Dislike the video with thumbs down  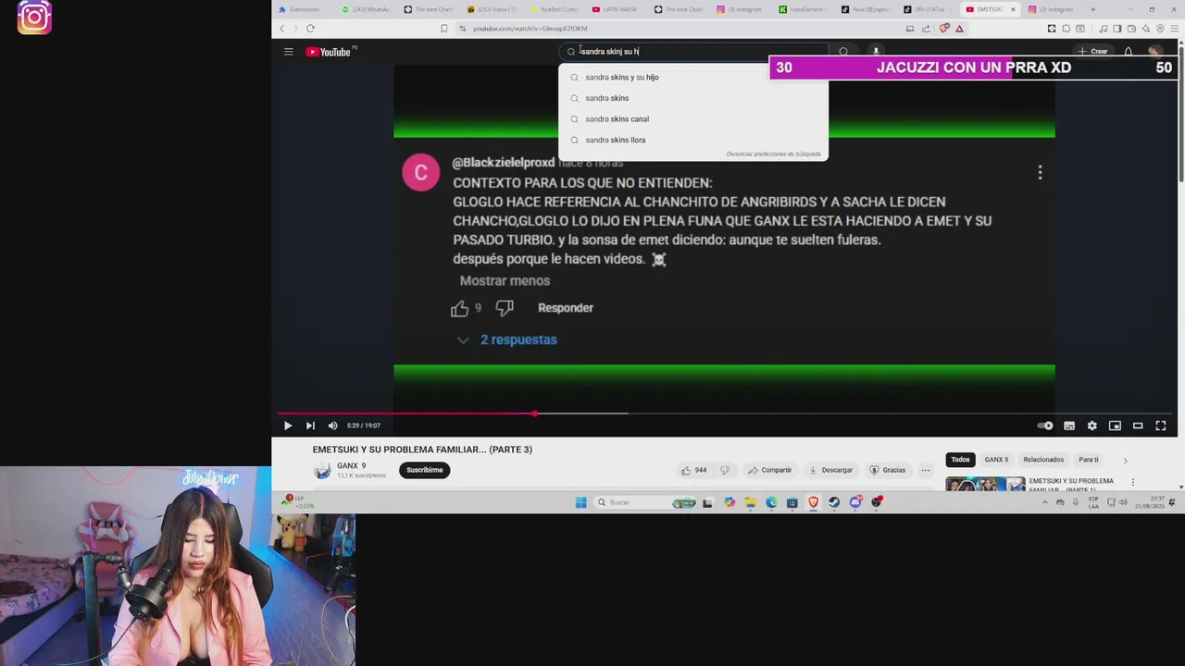[x=725, y=470]
